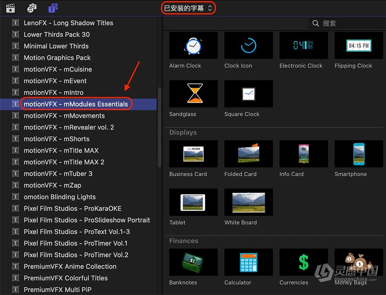The height and width of the screenshot is (295, 386).
Task: Select Pixel Film Studios - ProText Vol.1-3
Action: click(x=78, y=231)
